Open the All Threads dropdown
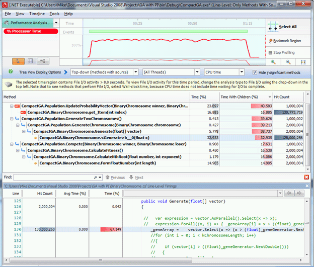Viewport: 314px width, 267px height. [197, 72]
